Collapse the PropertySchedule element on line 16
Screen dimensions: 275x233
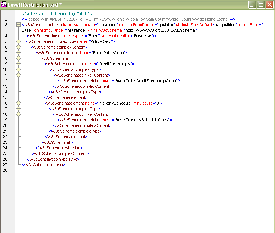coord(18,103)
